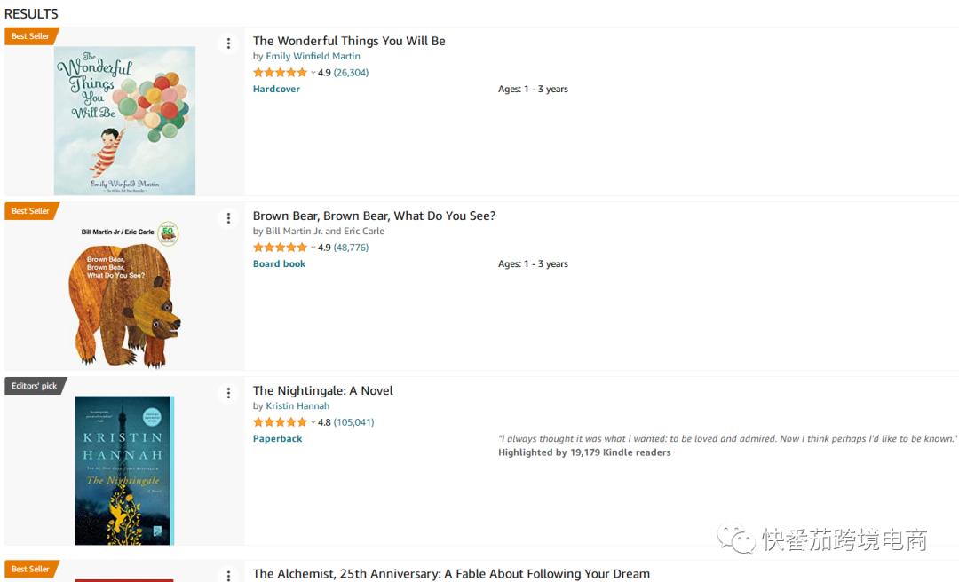Open the three-dot menu for The Wonderful Things You Will Be

[x=228, y=43]
